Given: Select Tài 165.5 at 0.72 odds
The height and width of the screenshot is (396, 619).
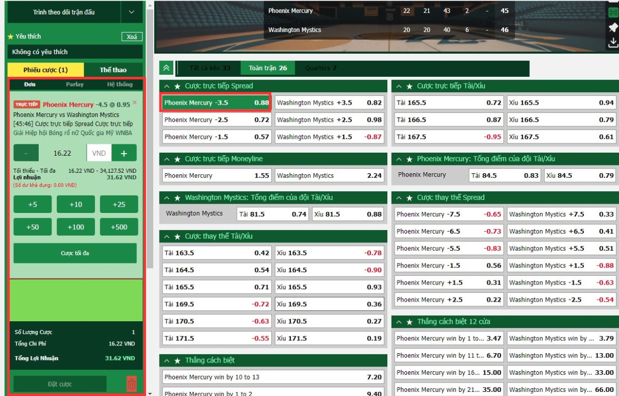Looking at the screenshot, I should click(x=449, y=103).
